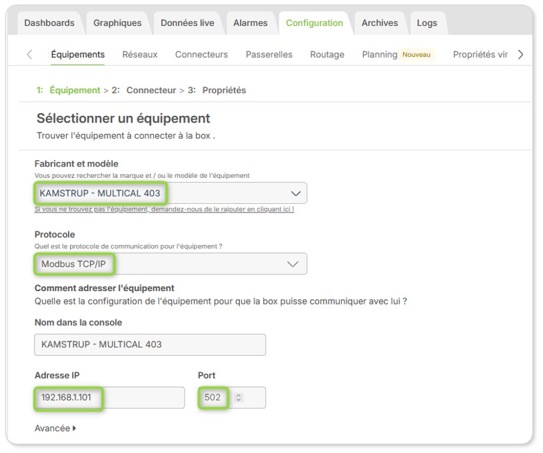Screen dimensions: 543x453
Task: Open the Protocole Modbus TCP/IP dropdown
Action: 171,264
